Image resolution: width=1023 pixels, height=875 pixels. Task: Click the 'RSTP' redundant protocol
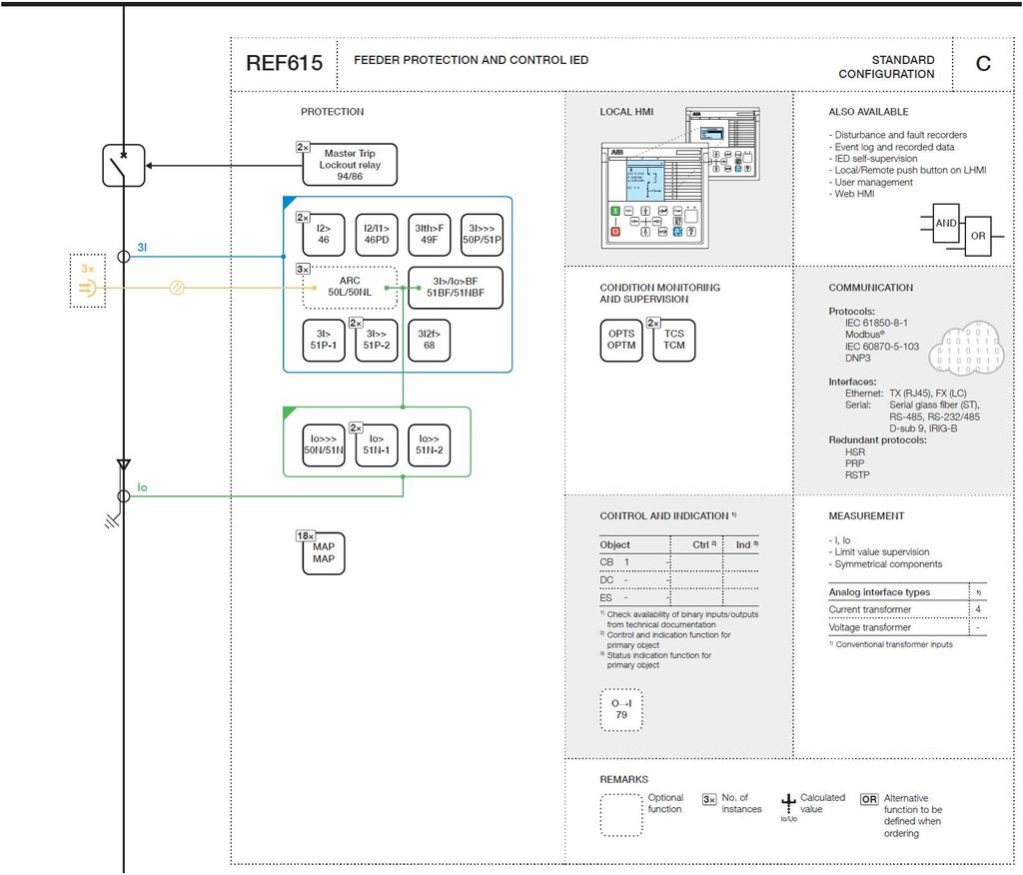pyautogui.click(x=857, y=475)
